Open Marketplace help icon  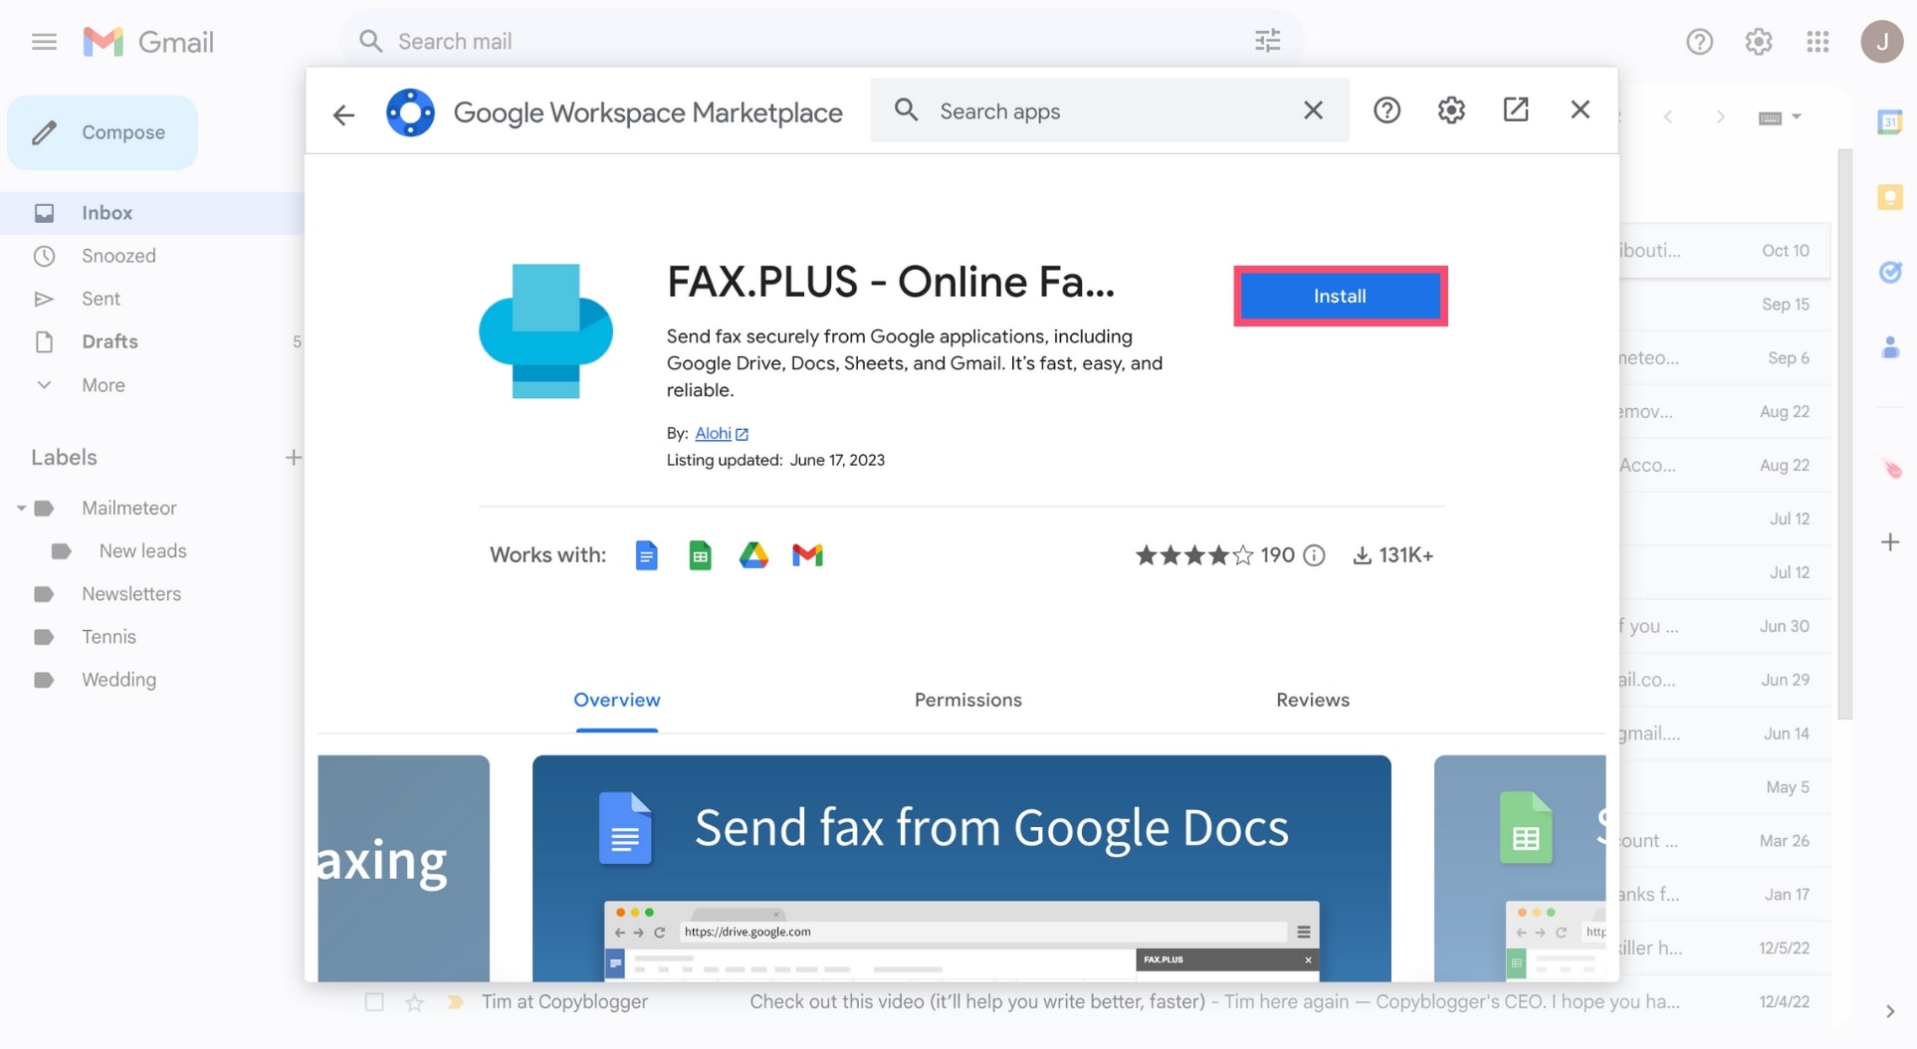1386,110
